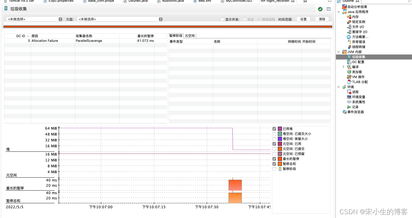Open the first <未做选择> filter dropdown
This screenshot has height=218, width=412.
34,19
